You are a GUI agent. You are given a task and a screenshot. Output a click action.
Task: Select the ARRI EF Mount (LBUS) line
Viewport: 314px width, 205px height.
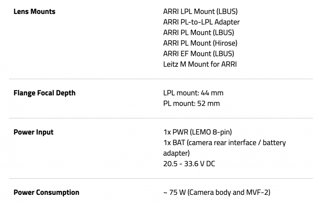[x=198, y=54]
